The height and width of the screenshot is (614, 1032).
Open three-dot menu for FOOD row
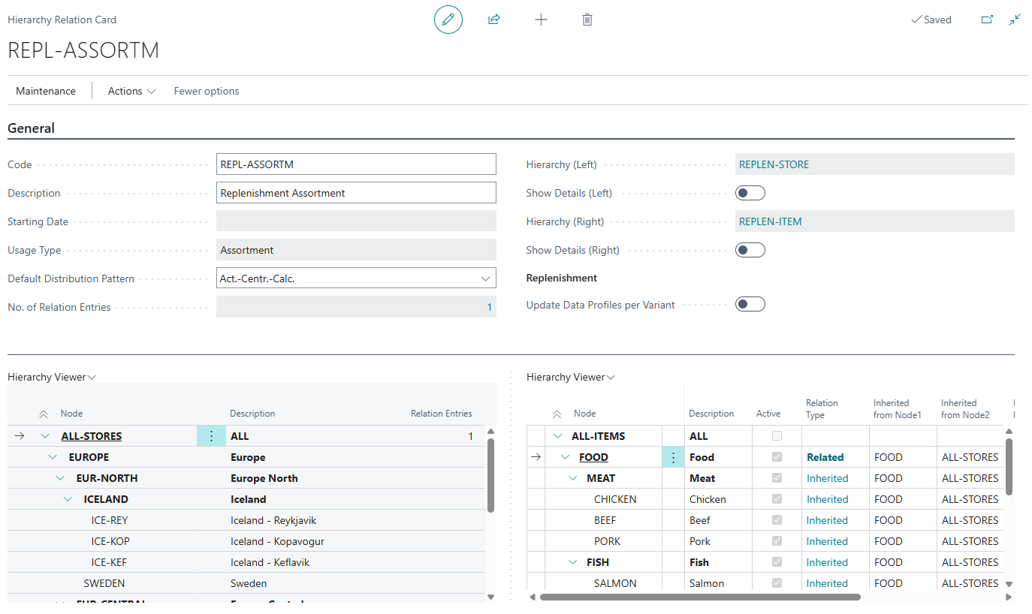click(673, 457)
